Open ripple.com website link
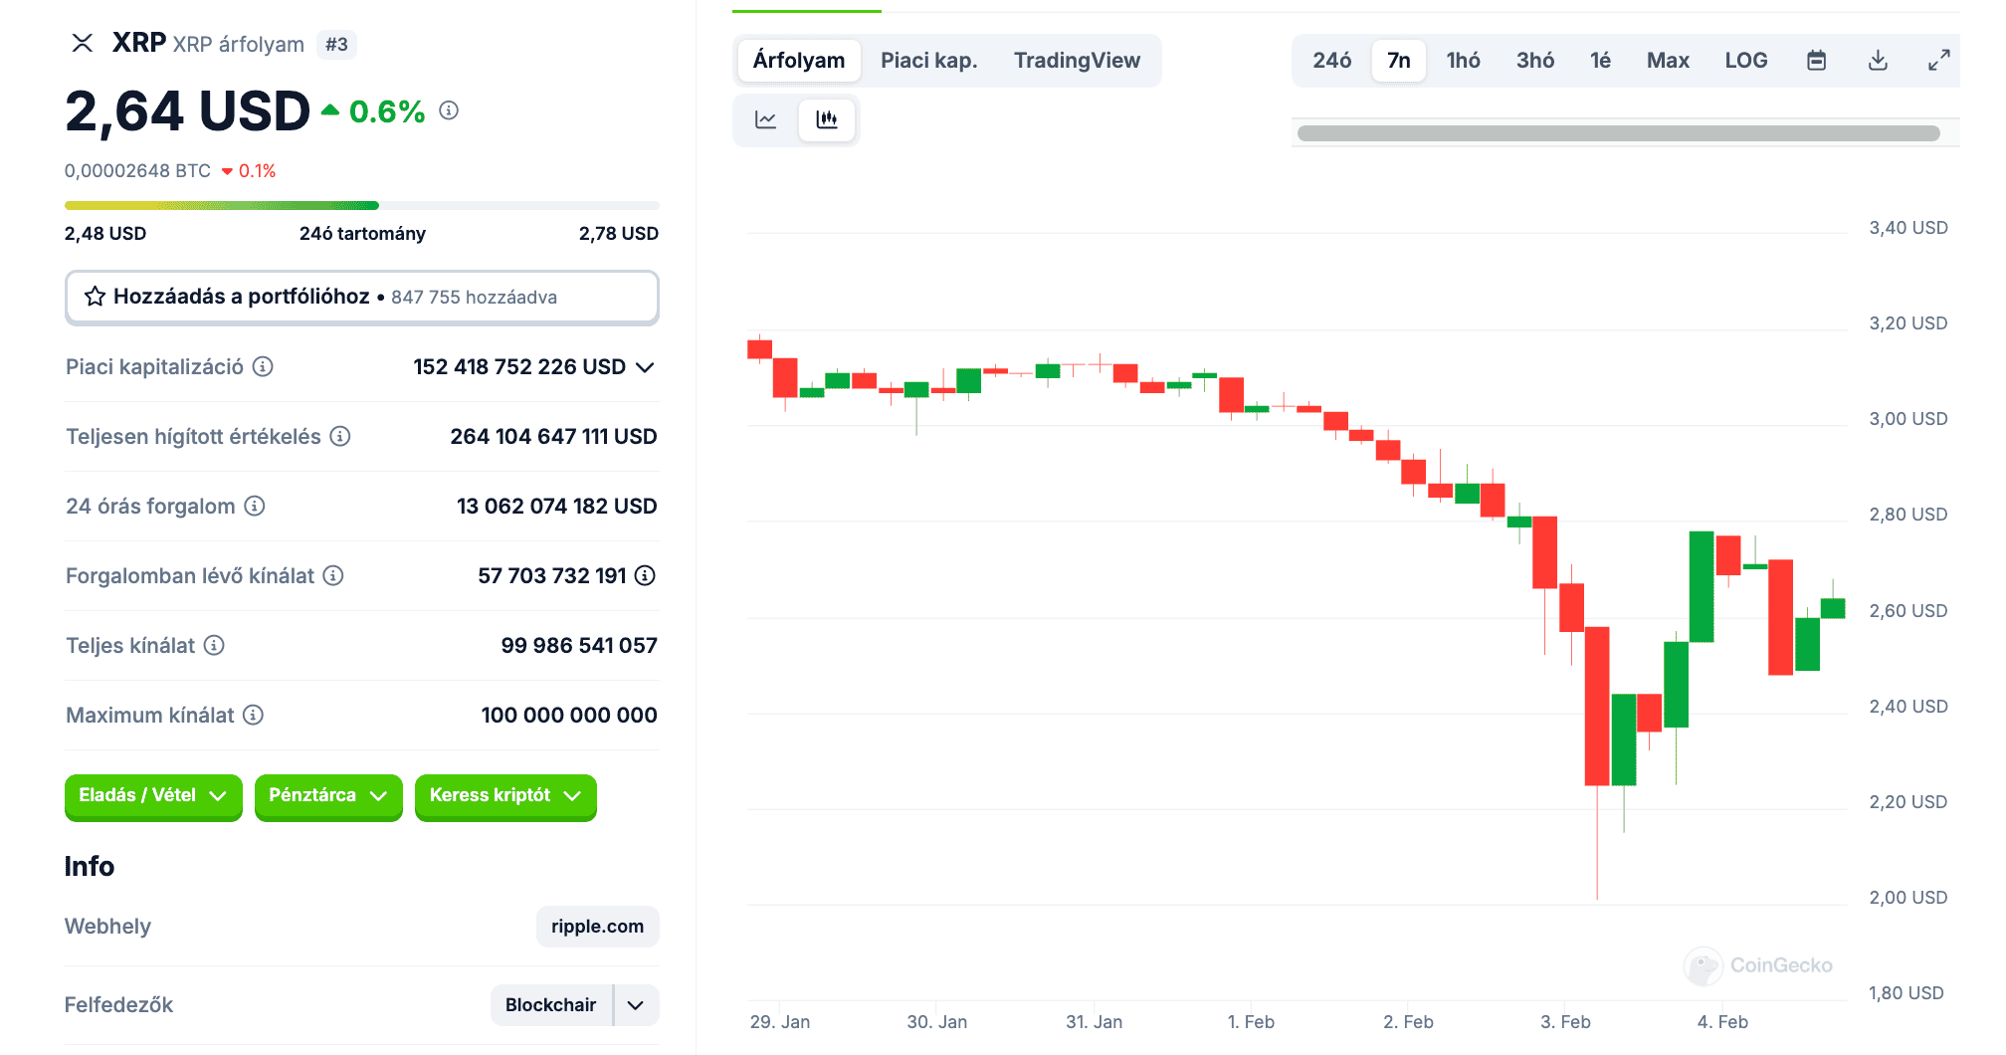2006x1055 pixels. click(597, 927)
